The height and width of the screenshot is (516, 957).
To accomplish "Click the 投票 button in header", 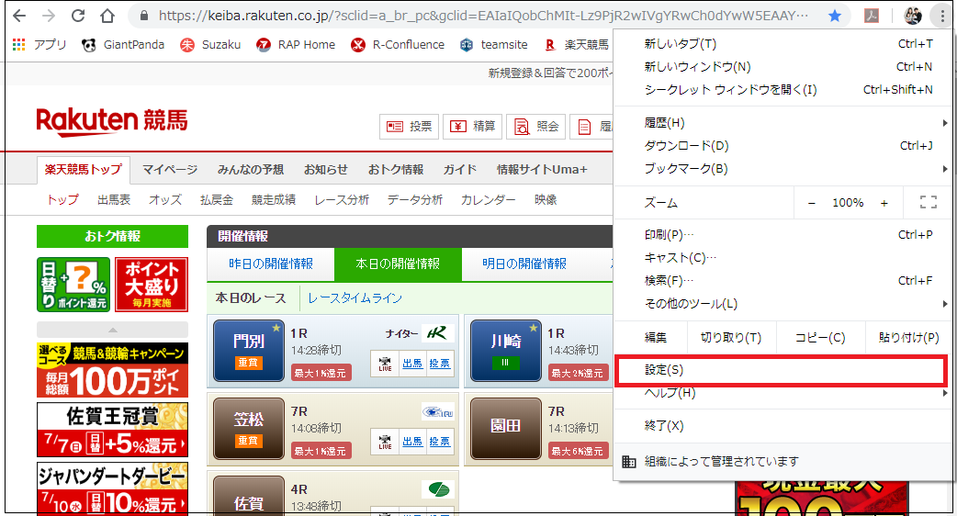I will click(x=409, y=127).
